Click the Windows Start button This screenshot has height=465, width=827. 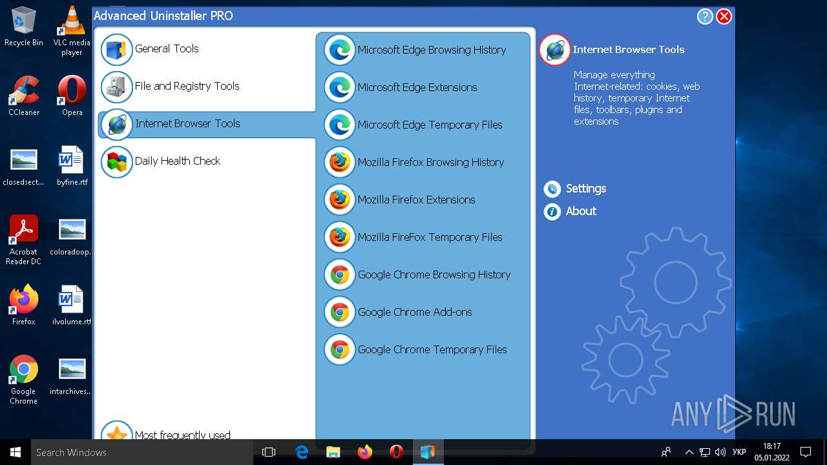click(x=16, y=452)
